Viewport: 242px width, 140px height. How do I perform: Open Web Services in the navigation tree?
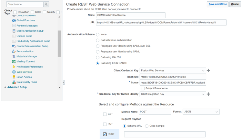(x=24, y=72)
